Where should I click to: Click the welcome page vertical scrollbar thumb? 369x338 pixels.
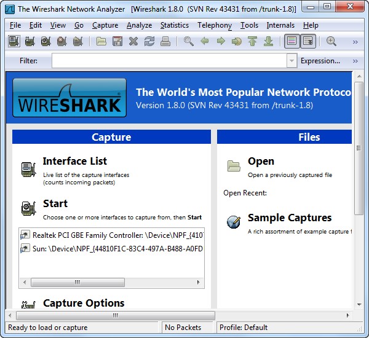359,148
